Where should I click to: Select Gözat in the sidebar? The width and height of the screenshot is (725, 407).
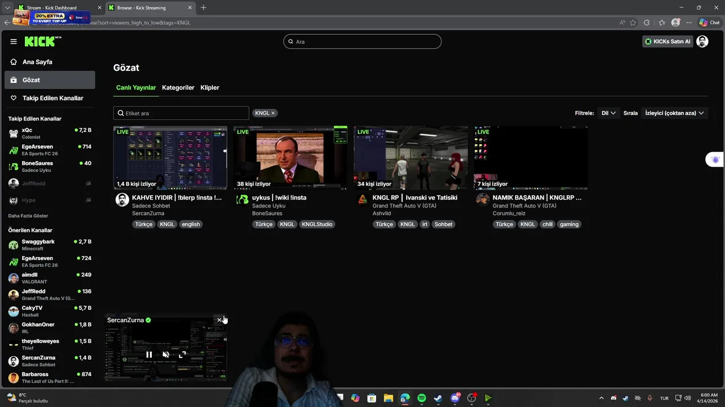point(50,80)
